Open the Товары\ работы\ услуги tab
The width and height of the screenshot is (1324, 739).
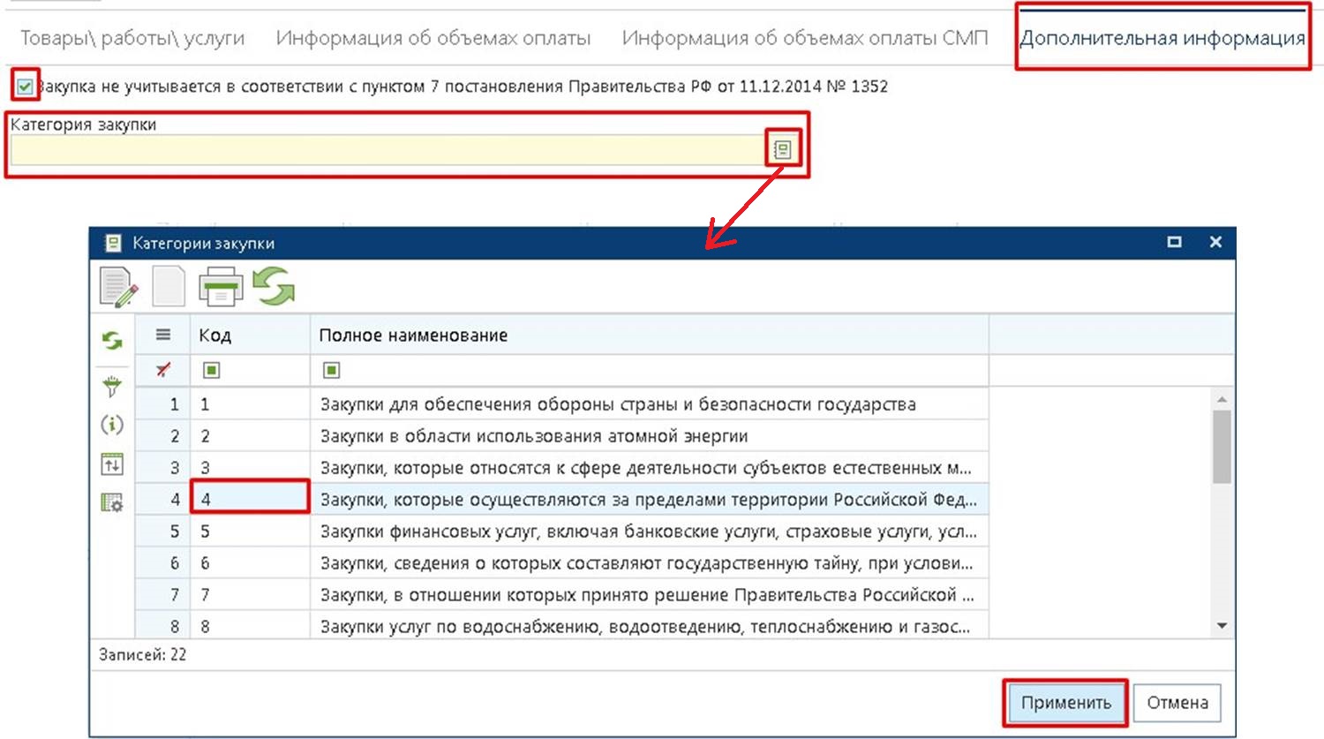click(132, 39)
